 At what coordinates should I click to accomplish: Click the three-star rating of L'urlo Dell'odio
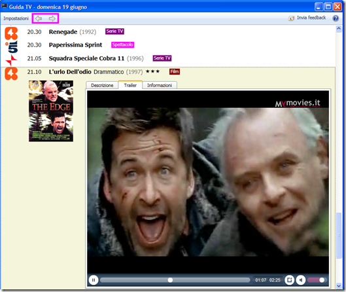click(152, 71)
